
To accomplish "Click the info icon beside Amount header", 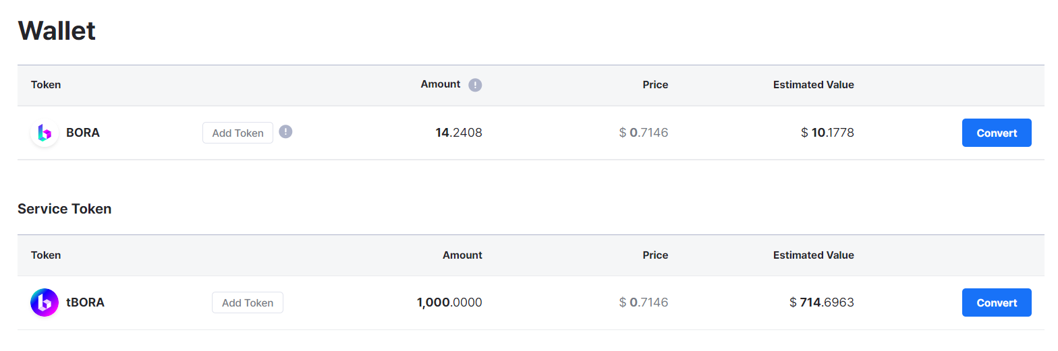I will coord(475,85).
